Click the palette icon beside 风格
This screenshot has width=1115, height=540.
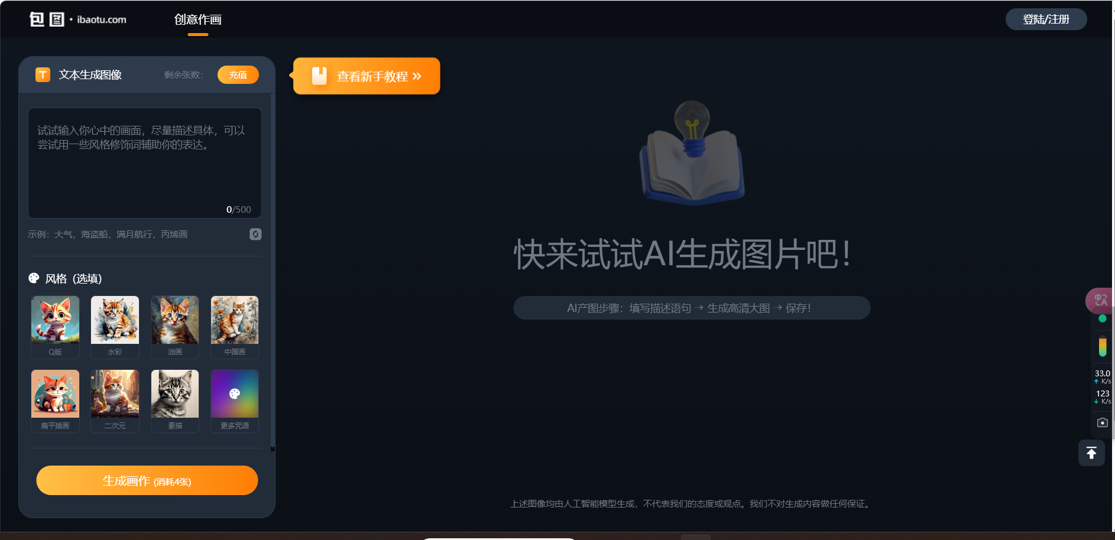click(34, 278)
